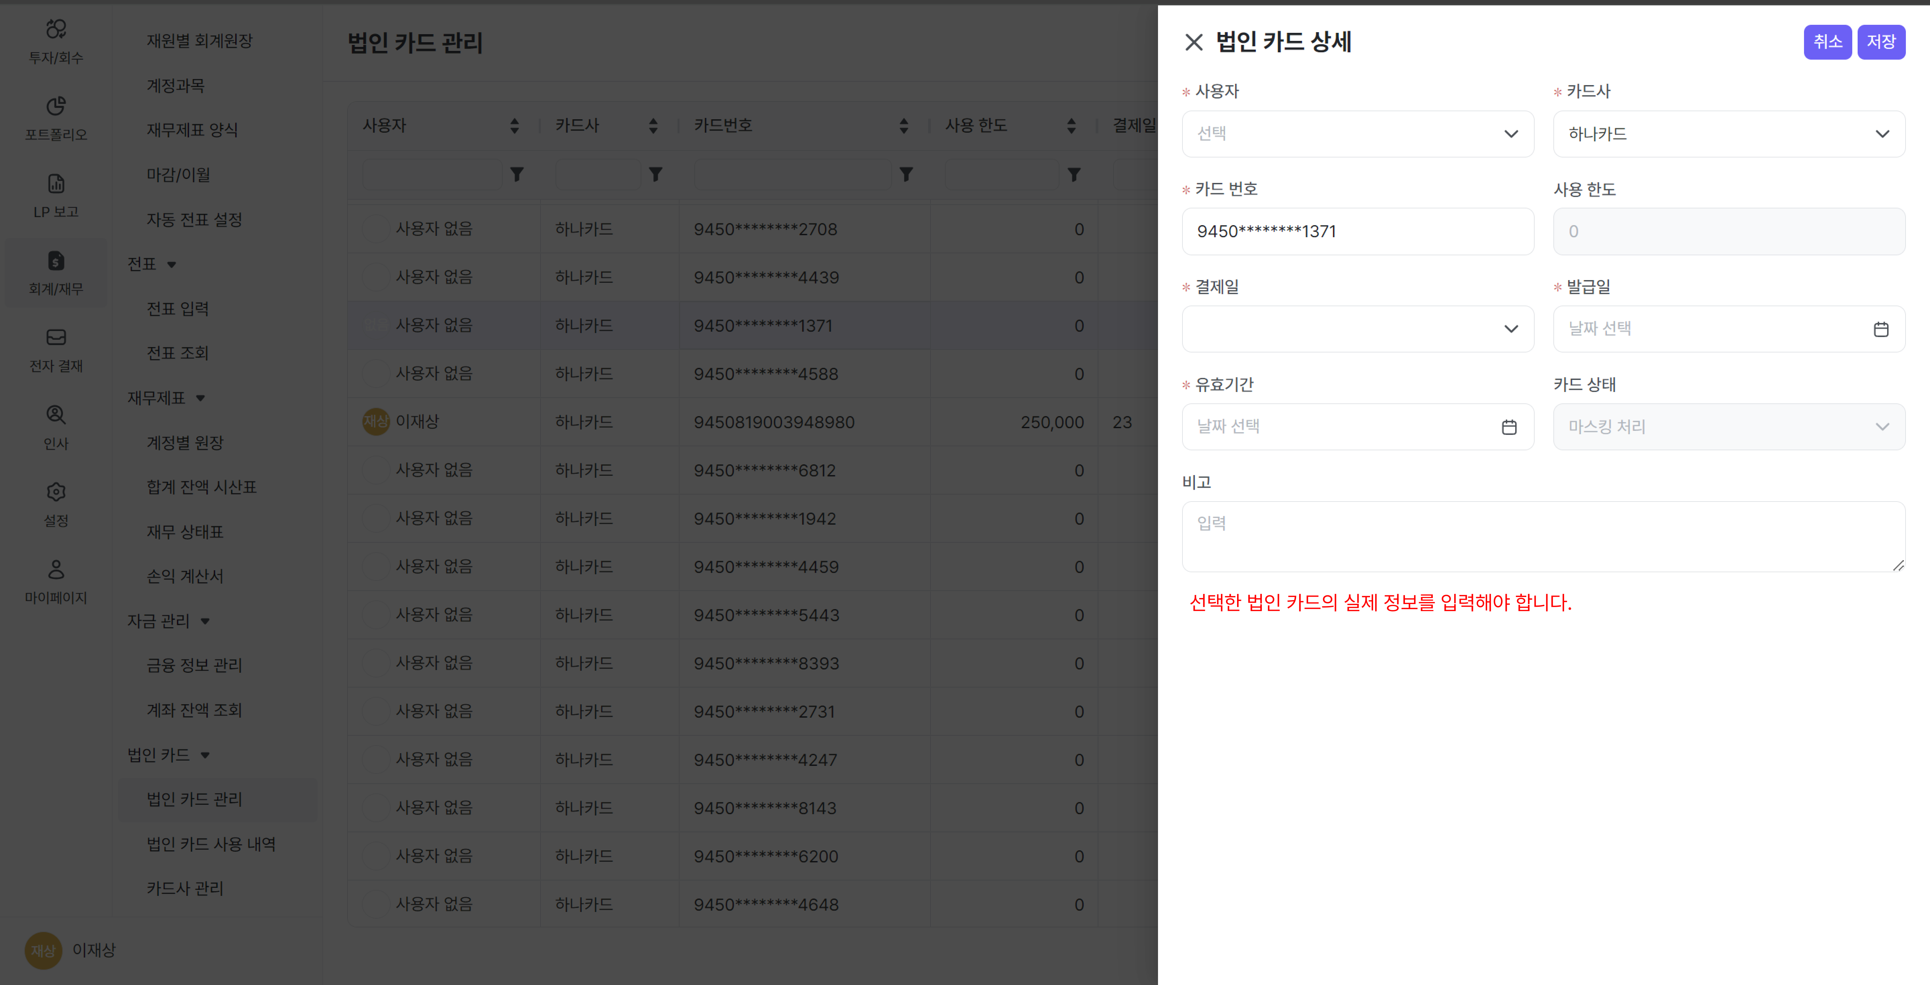Click the 사용자 column filter funnel icon
This screenshot has width=1930, height=985.
(517, 174)
